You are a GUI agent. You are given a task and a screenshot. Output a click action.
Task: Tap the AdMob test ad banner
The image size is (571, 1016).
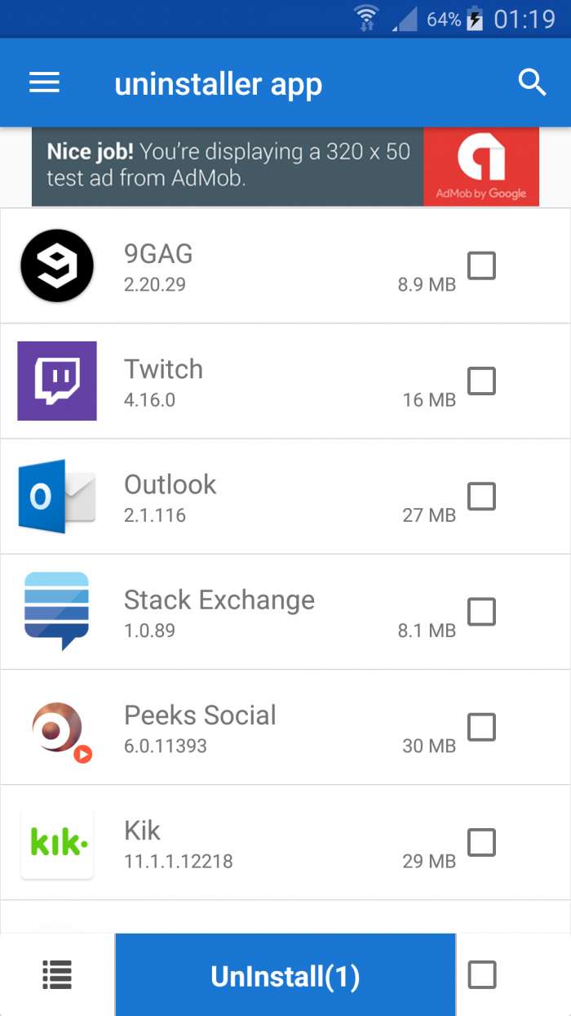point(228,166)
